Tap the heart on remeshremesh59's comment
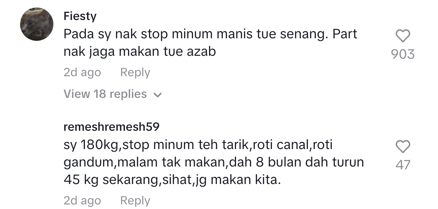The width and height of the screenshot is (438, 209). 403,147
